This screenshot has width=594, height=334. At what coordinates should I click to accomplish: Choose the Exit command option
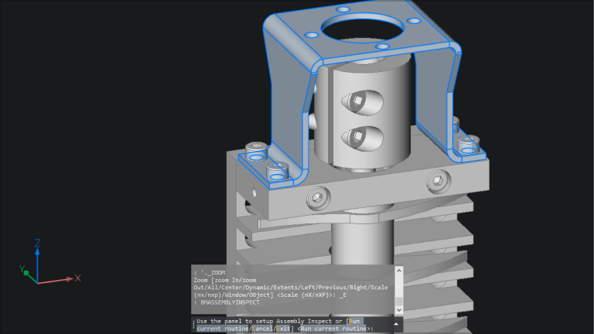point(283,329)
